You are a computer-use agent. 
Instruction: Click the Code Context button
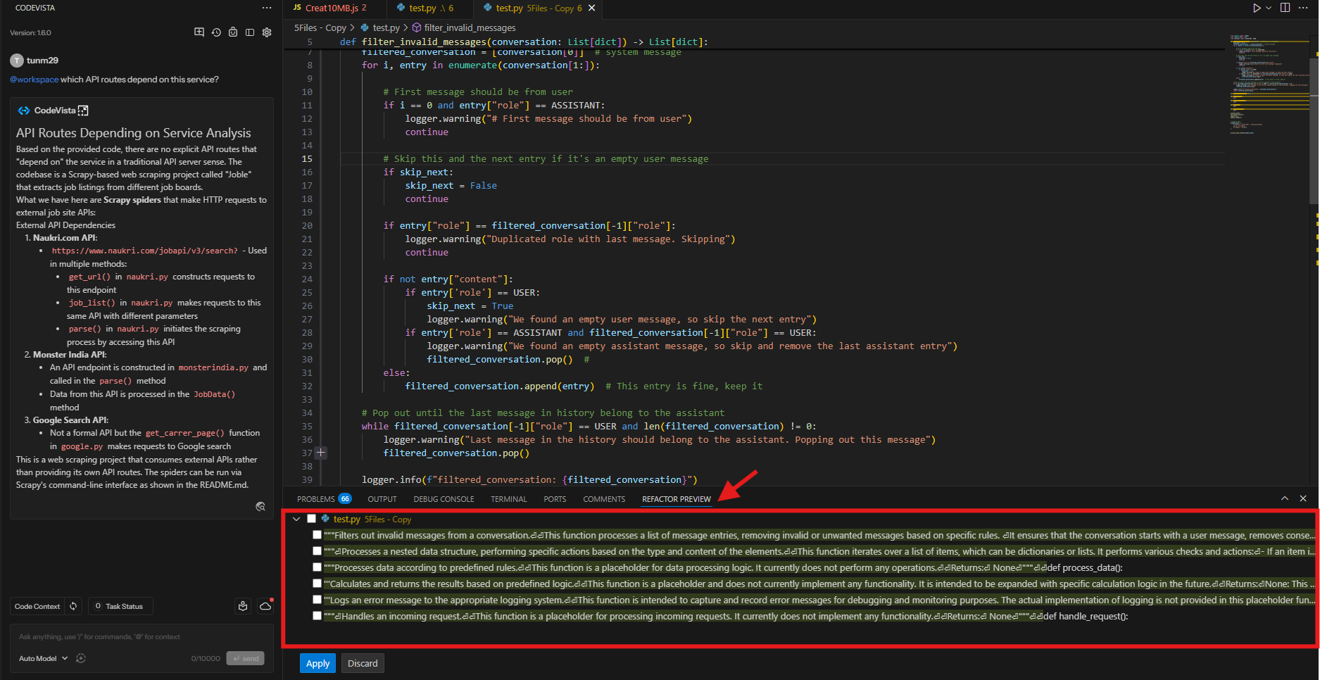(x=37, y=606)
